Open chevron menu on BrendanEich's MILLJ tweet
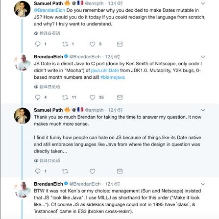This screenshot has height=219, width=219. click(x=203, y=184)
